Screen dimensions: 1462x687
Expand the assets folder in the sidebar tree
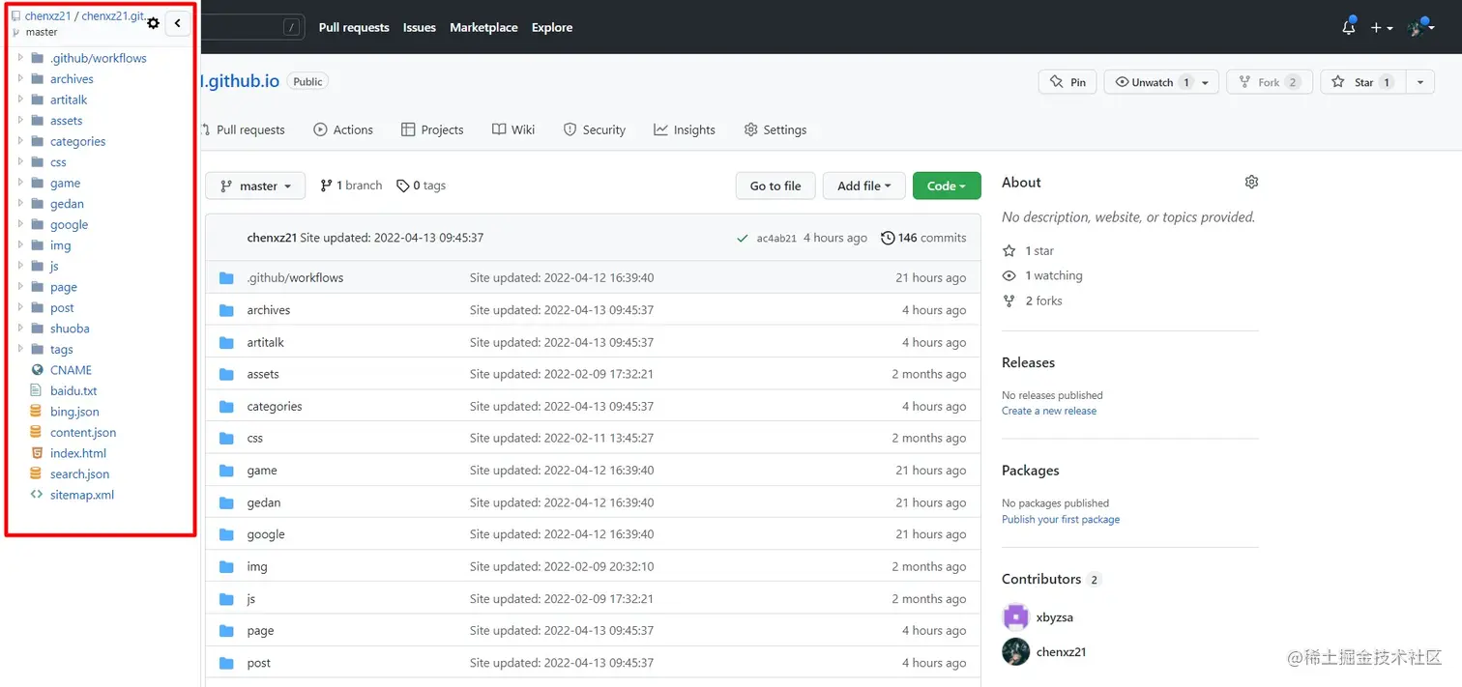click(x=20, y=120)
